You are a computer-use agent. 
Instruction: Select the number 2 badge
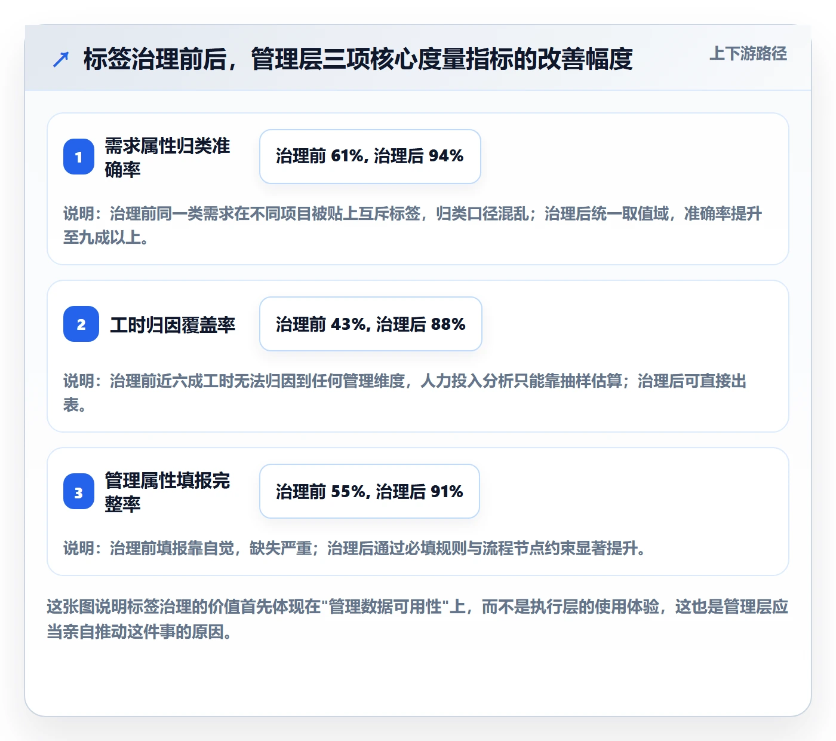click(81, 324)
